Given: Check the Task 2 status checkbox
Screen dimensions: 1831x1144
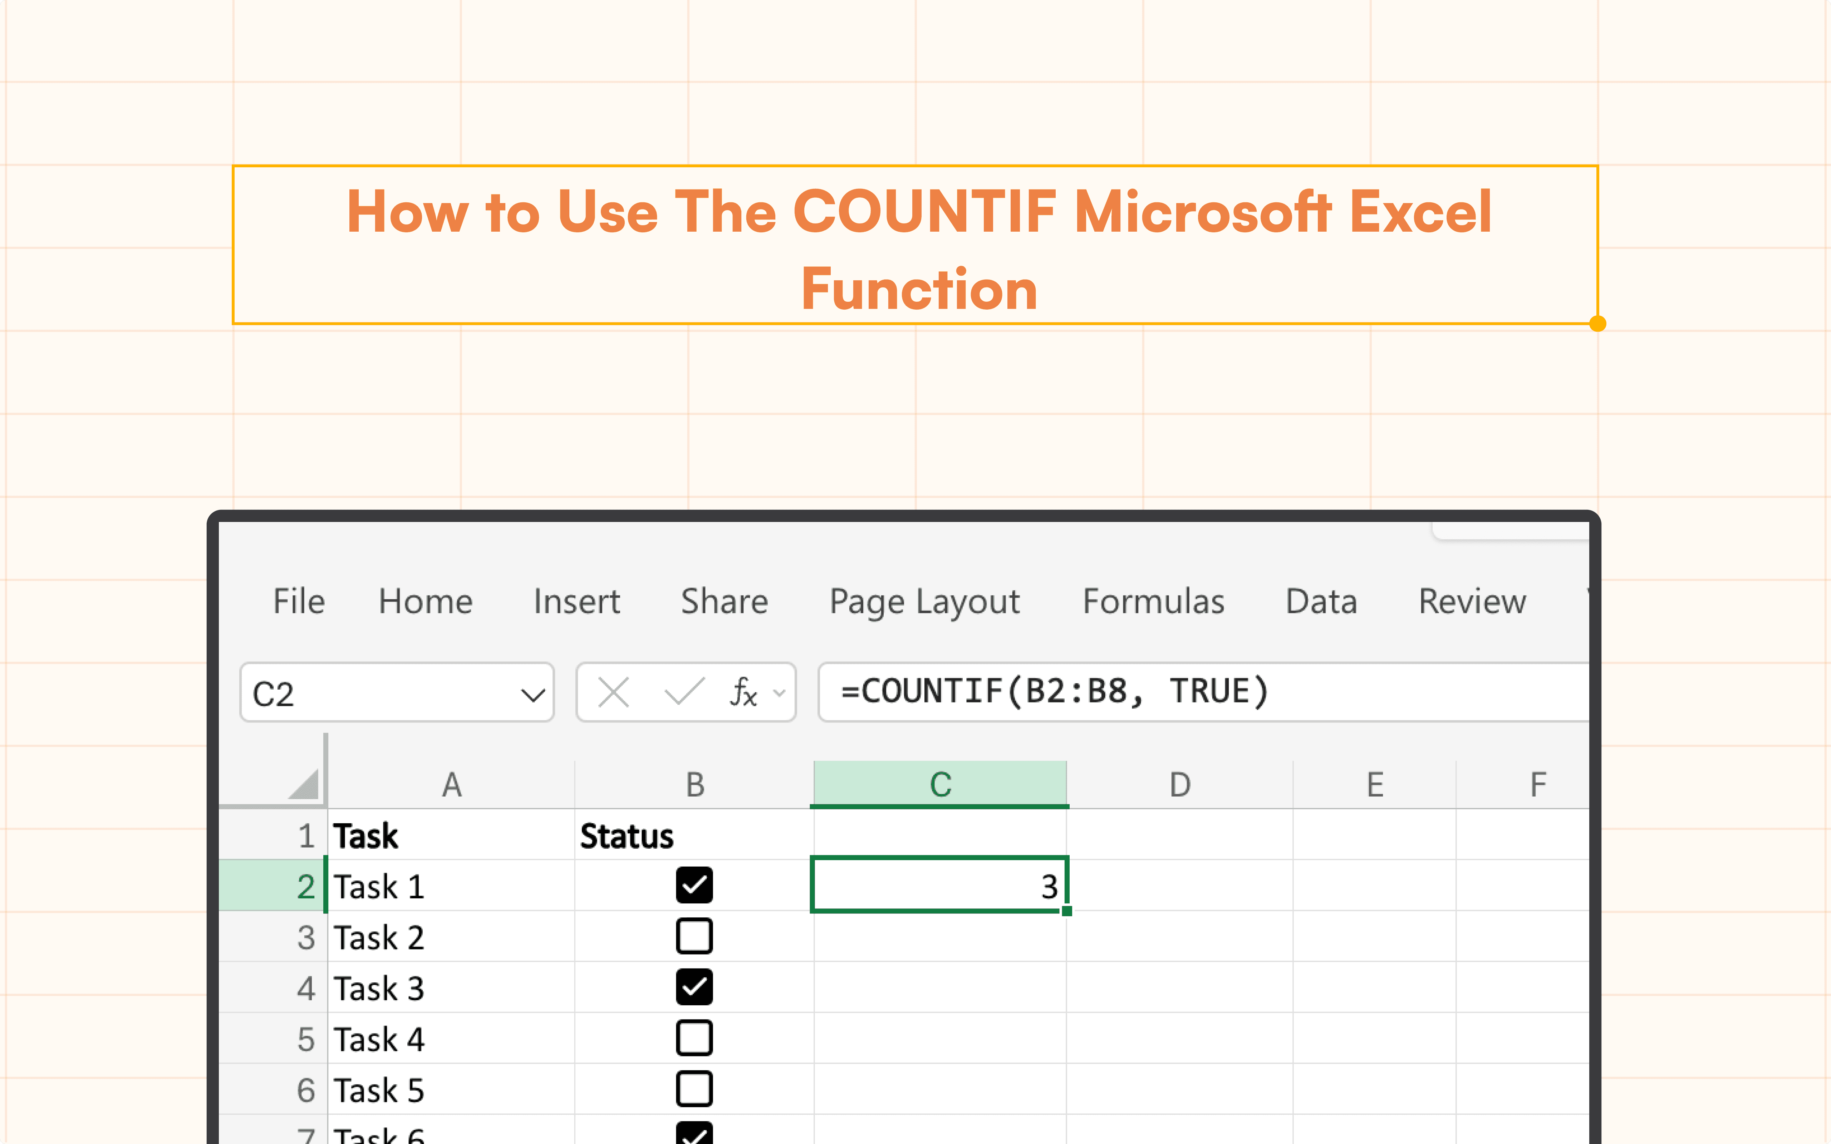Looking at the screenshot, I should (x=694, y=936).
